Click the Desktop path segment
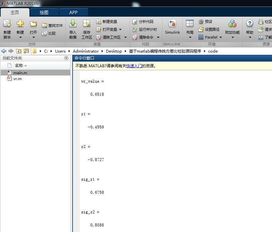The image size is (272, 232). coord(114,51)
